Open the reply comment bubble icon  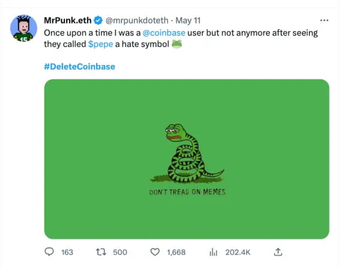49,252
